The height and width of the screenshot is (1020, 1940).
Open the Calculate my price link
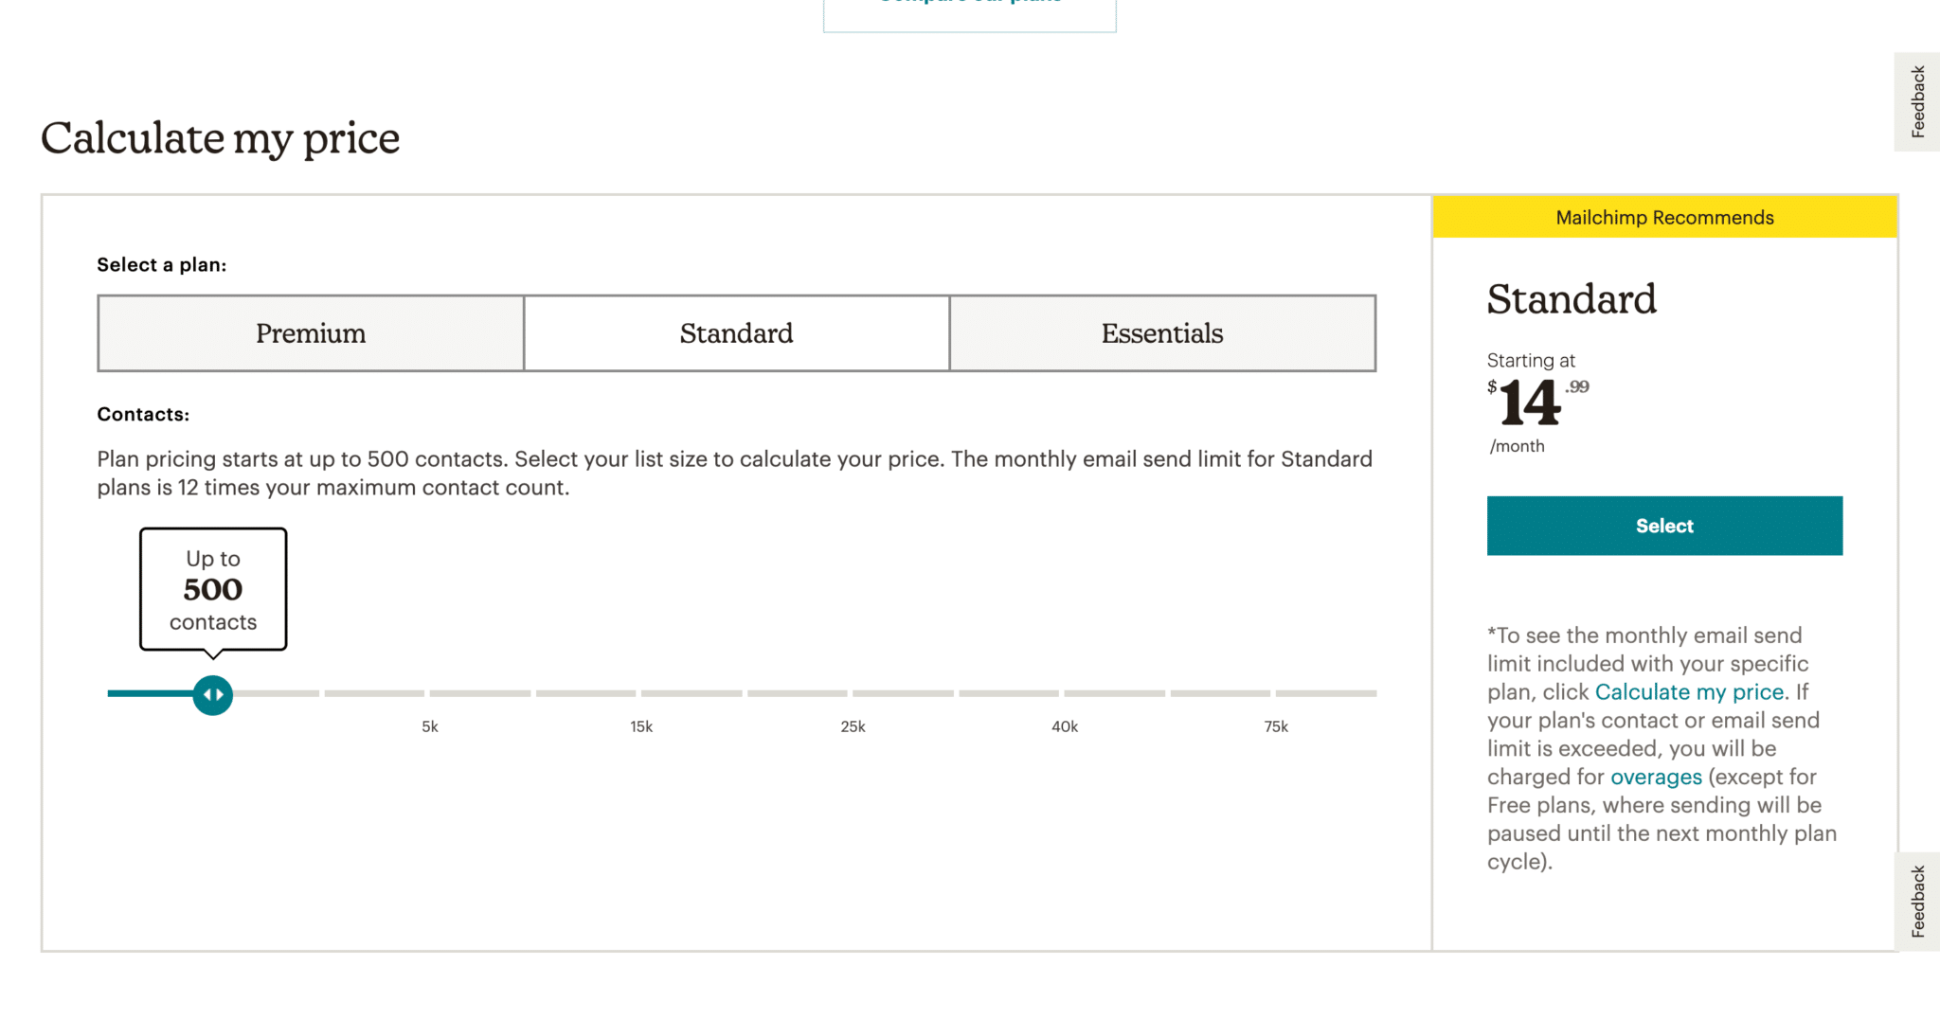(1689, 692)
